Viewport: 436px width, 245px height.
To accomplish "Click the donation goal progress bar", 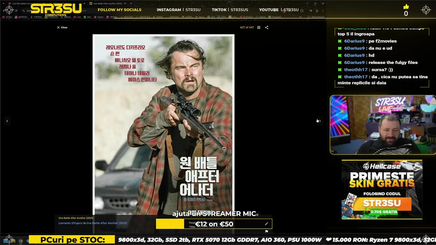I will point(214,224).
